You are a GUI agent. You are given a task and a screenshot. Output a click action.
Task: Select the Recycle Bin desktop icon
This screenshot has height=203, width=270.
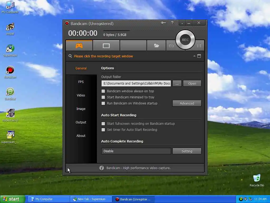click(257, 181)
